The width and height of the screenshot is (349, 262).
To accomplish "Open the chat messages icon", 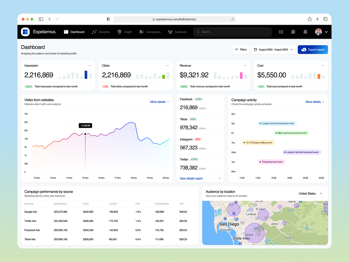I will click(x=293, y=32).
